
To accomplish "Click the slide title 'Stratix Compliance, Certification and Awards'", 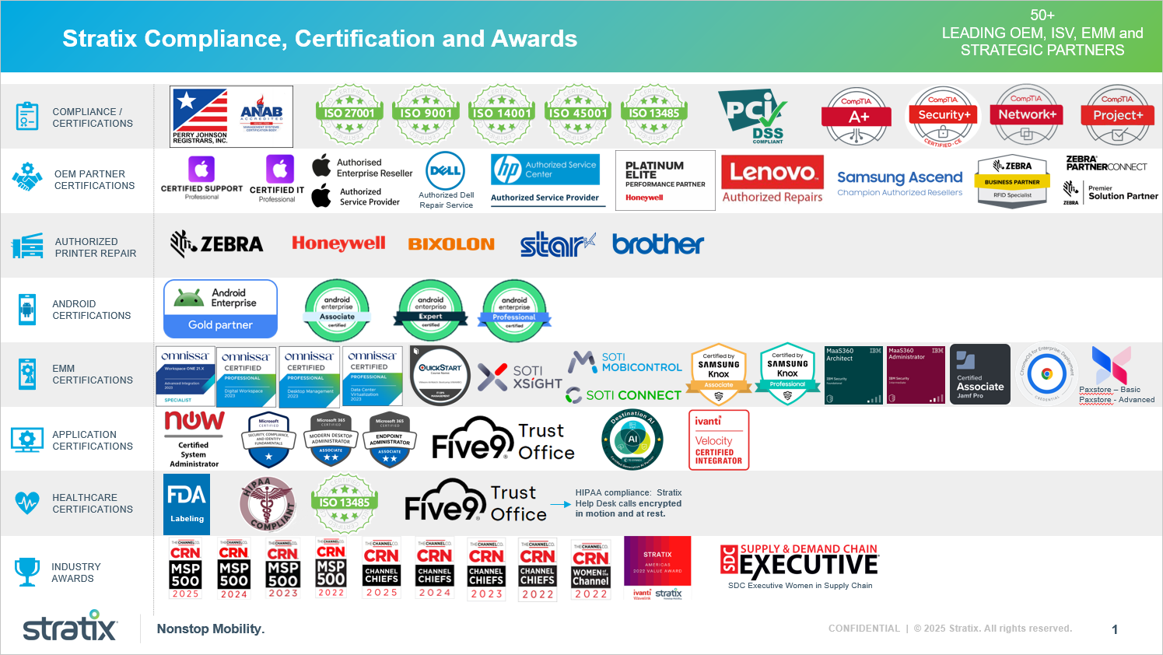I will 320,38.
